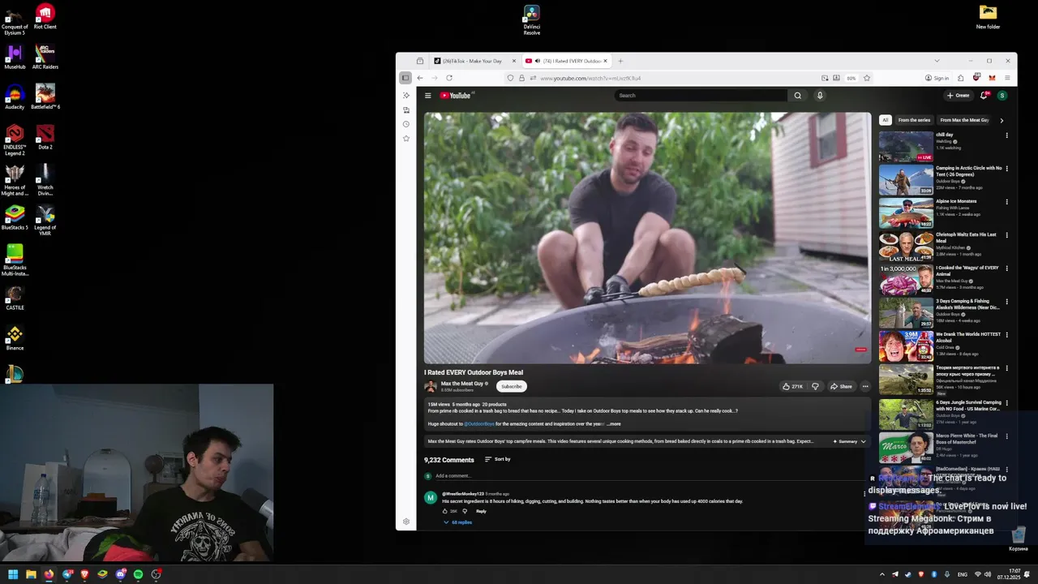Open Max the Meat Guy channel name
This screenshot has width=1038, height=584.
[461, 384]
